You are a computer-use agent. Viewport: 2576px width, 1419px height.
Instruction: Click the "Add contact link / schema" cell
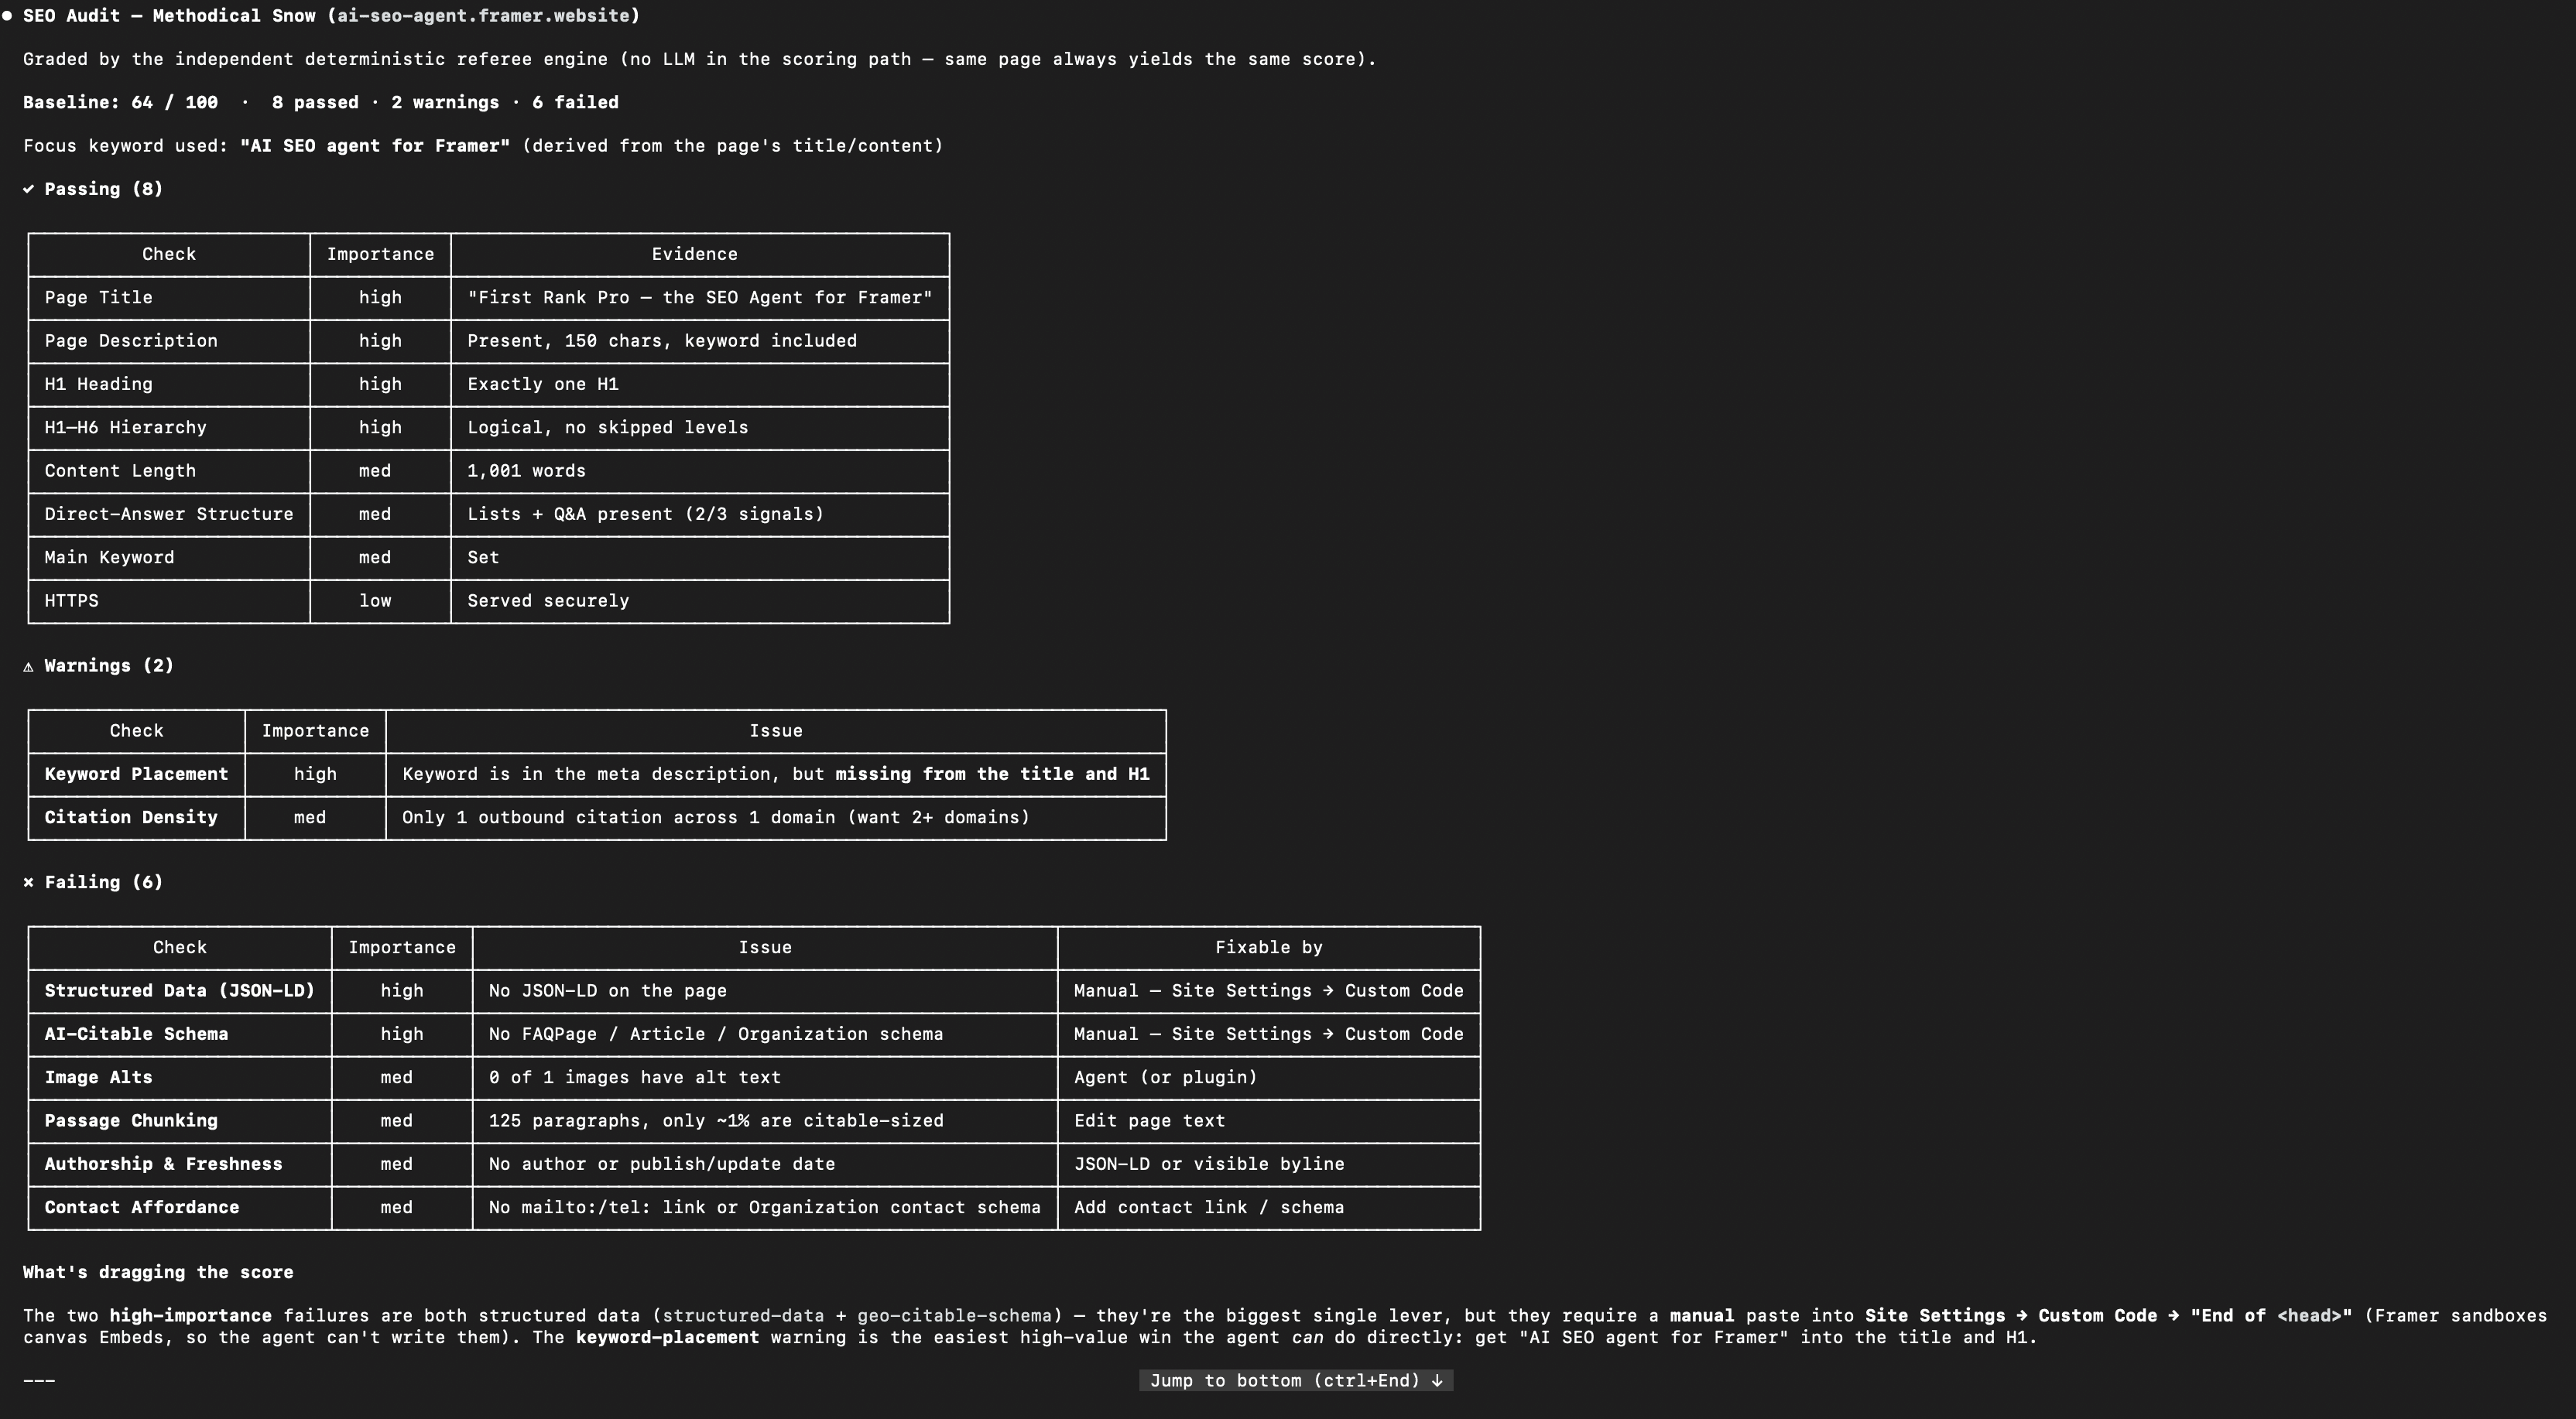1269,1207
